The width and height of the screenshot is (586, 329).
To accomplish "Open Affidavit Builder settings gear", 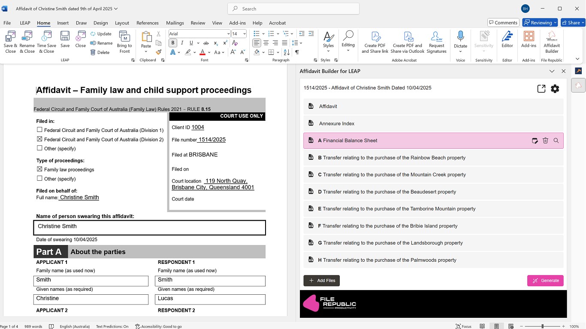I will [555, 89].
